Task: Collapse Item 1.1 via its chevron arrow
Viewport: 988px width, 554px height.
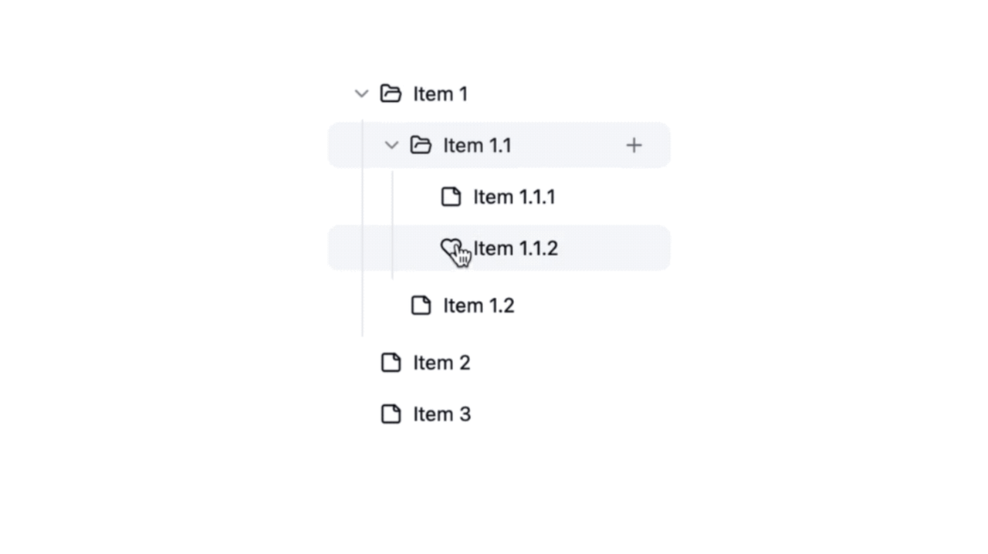Action: [391, 145]
